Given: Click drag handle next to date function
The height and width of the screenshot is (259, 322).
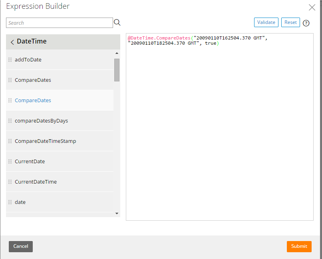Looking at the screenshot, I should pyautogui.click(x=10, y=202).
